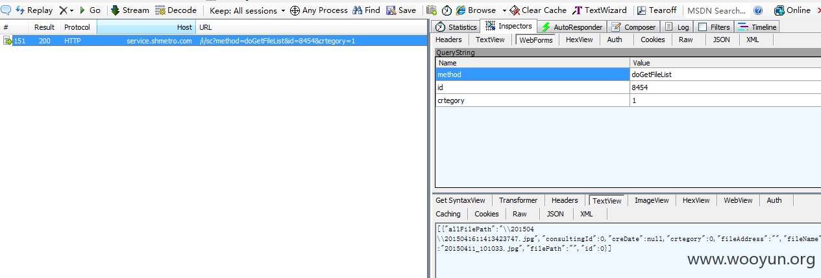
Task: Open the request Headers inspector tab
Action: (x=448, y=40)
